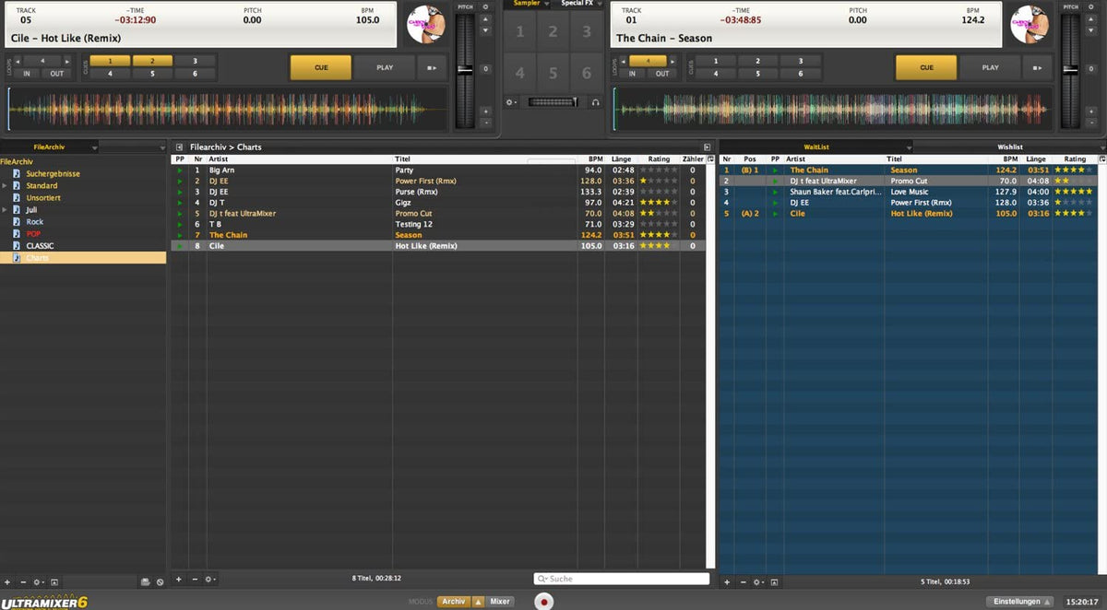Open the FileArchiv panel dropdown

95,147
